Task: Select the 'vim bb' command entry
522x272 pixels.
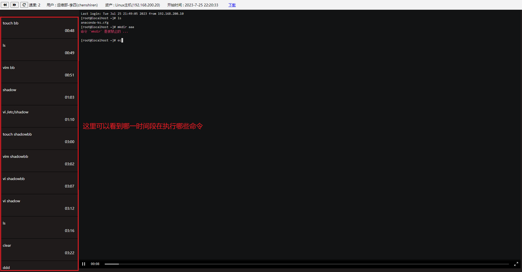Action: pos(39,72)
